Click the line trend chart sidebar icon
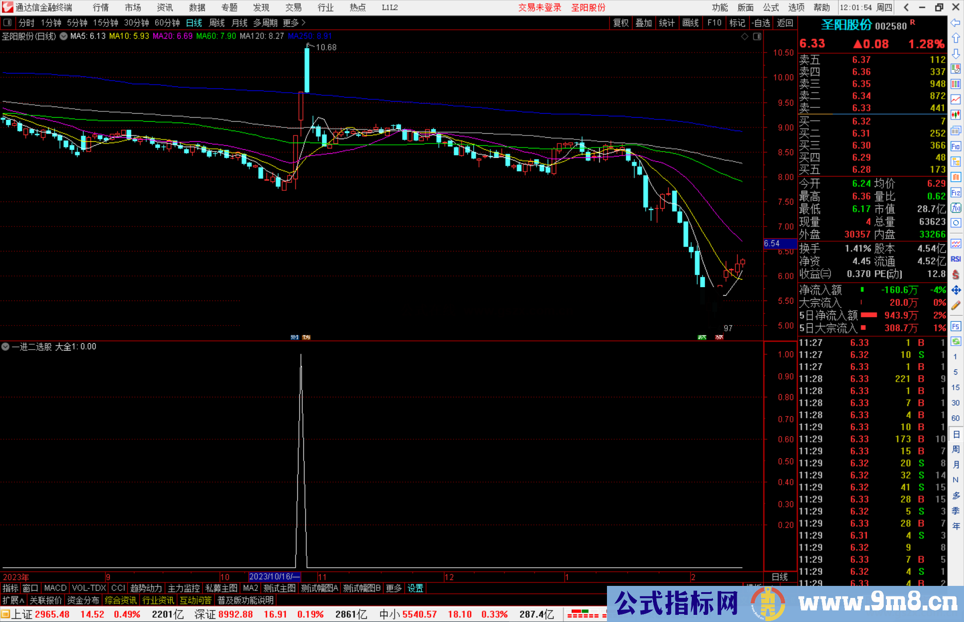Image resolution: width=964 pixels, height=622 pixels. (x=956, y=99)
